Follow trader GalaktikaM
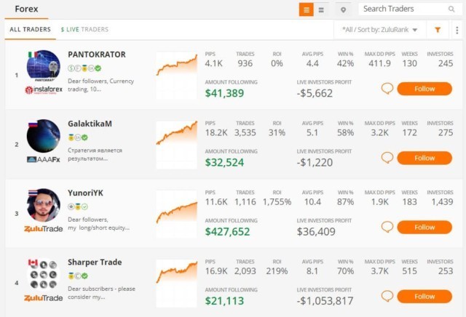The width and height of the screenshot is (466, 317). coord(424,158)
